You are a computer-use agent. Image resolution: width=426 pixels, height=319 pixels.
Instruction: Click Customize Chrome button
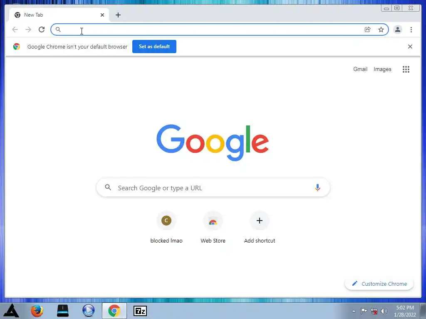(379, 284)
